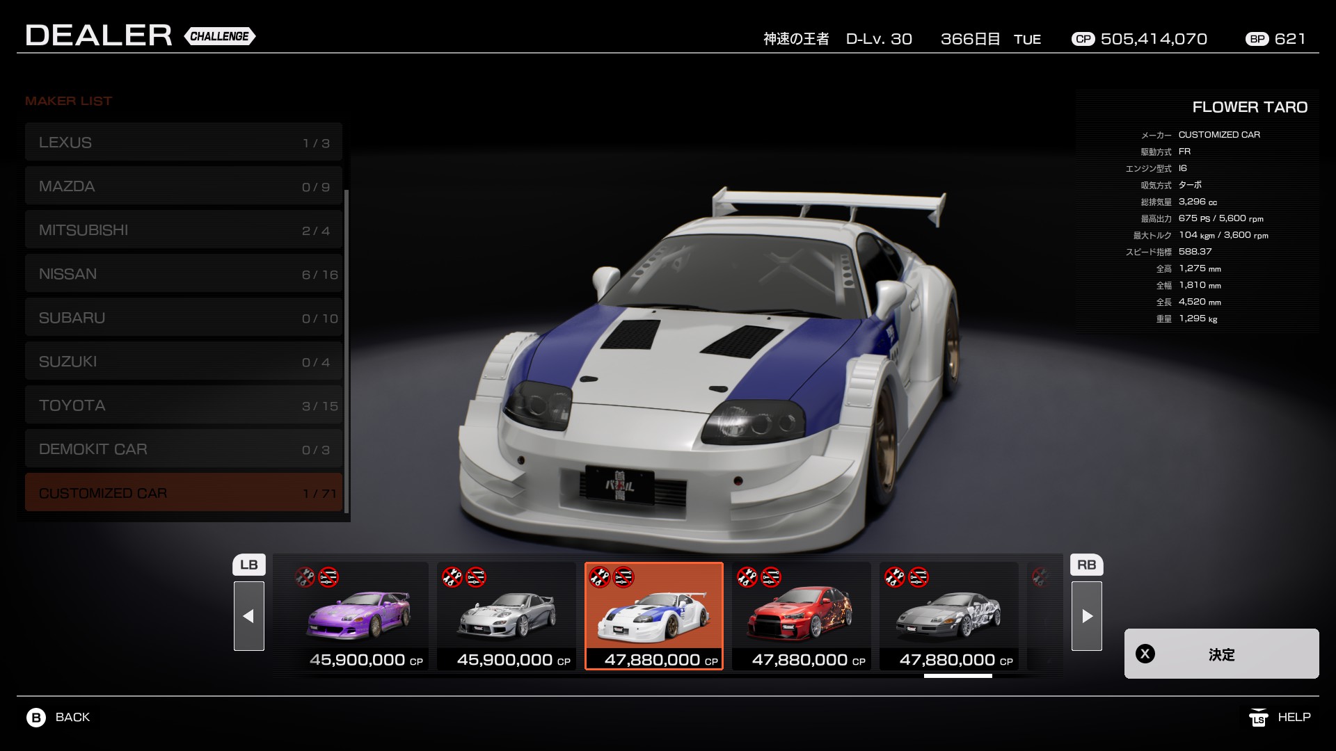
Task: Select the LEXUS maker entry
Action: click(x=184, y=143)
